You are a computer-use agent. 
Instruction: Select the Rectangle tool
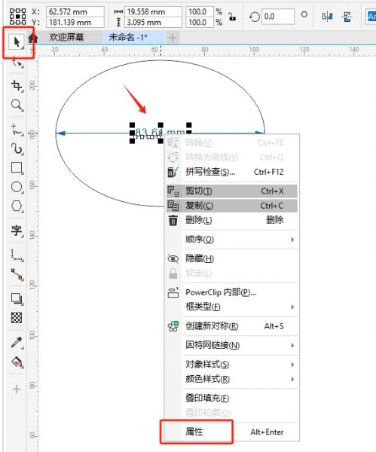[x=17, y=167]
